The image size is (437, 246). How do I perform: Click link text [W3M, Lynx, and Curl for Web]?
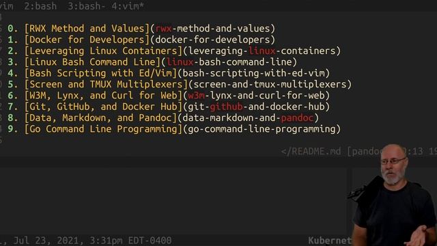click(x=103, y=96)
